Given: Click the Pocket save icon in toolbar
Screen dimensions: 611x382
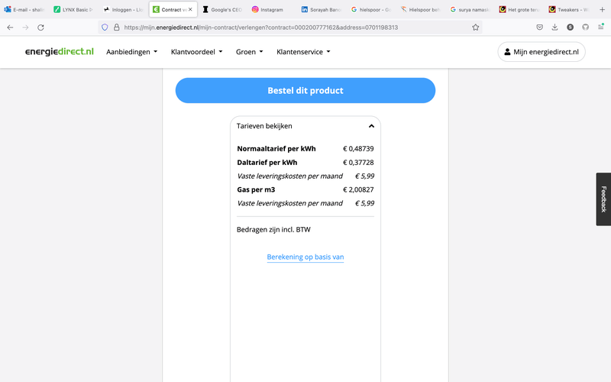Looking at the screenshot, I should pyautogui.click(x=539, y=27).
